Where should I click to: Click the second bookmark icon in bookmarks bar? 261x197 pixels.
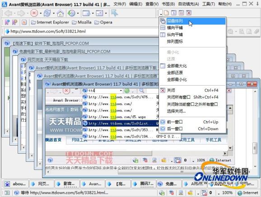pyautogui.click(x=15, y=22)
